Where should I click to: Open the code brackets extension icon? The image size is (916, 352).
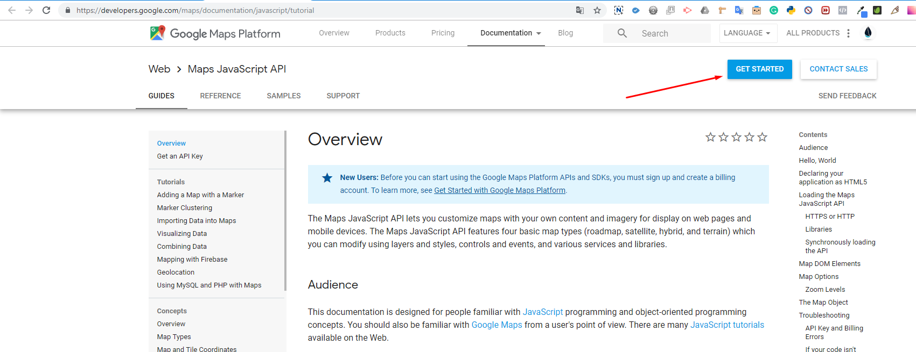(843, 10)
